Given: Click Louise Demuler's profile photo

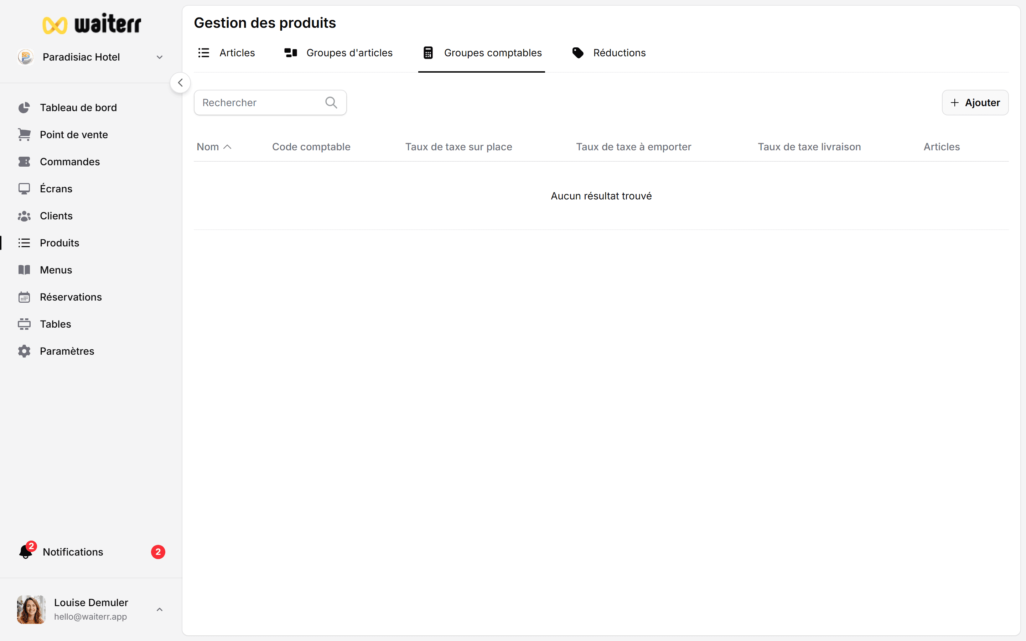Looking at the screenshot, I should tap(31, 610).
